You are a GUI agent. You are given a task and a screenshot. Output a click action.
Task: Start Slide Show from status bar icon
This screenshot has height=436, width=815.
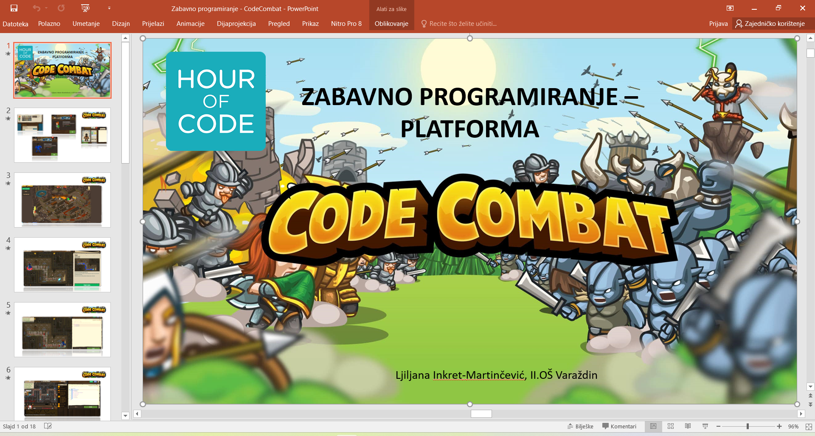pos(705,426)
